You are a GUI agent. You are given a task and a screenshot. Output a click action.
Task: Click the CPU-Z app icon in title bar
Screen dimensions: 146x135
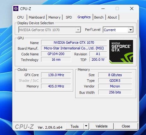[16, 8]
